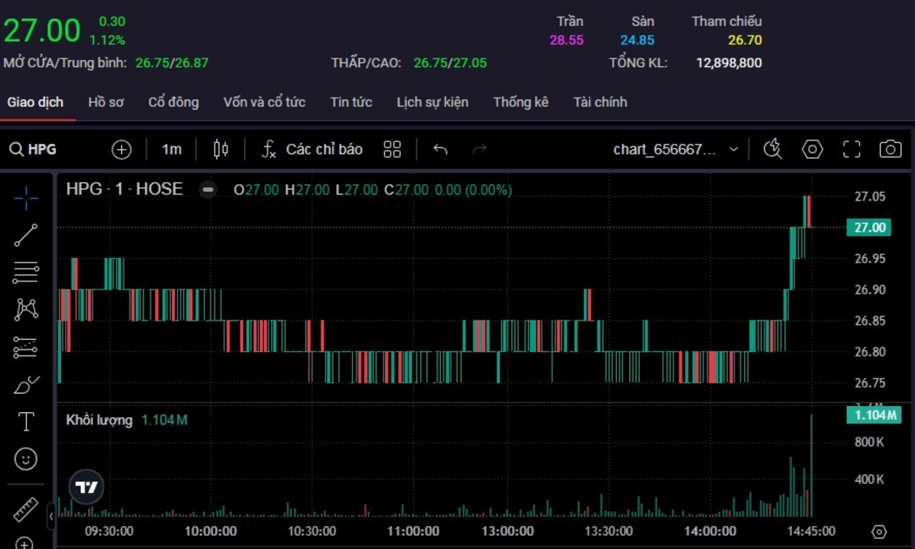This screenshot has width=915, height=549.
Task: Expand the chart_656667 layout dropdown
Action: [x=733, y=149]
